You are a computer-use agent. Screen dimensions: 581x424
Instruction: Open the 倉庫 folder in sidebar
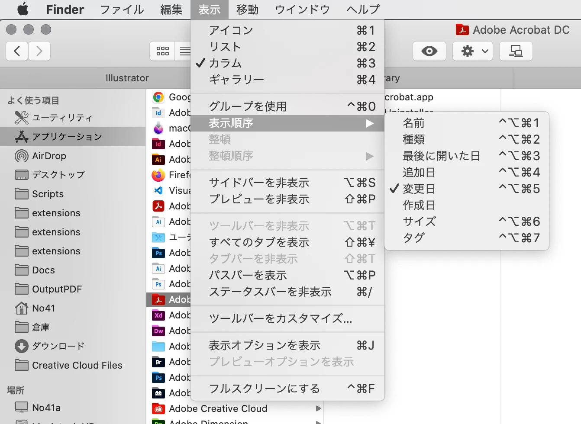point(73,327)
